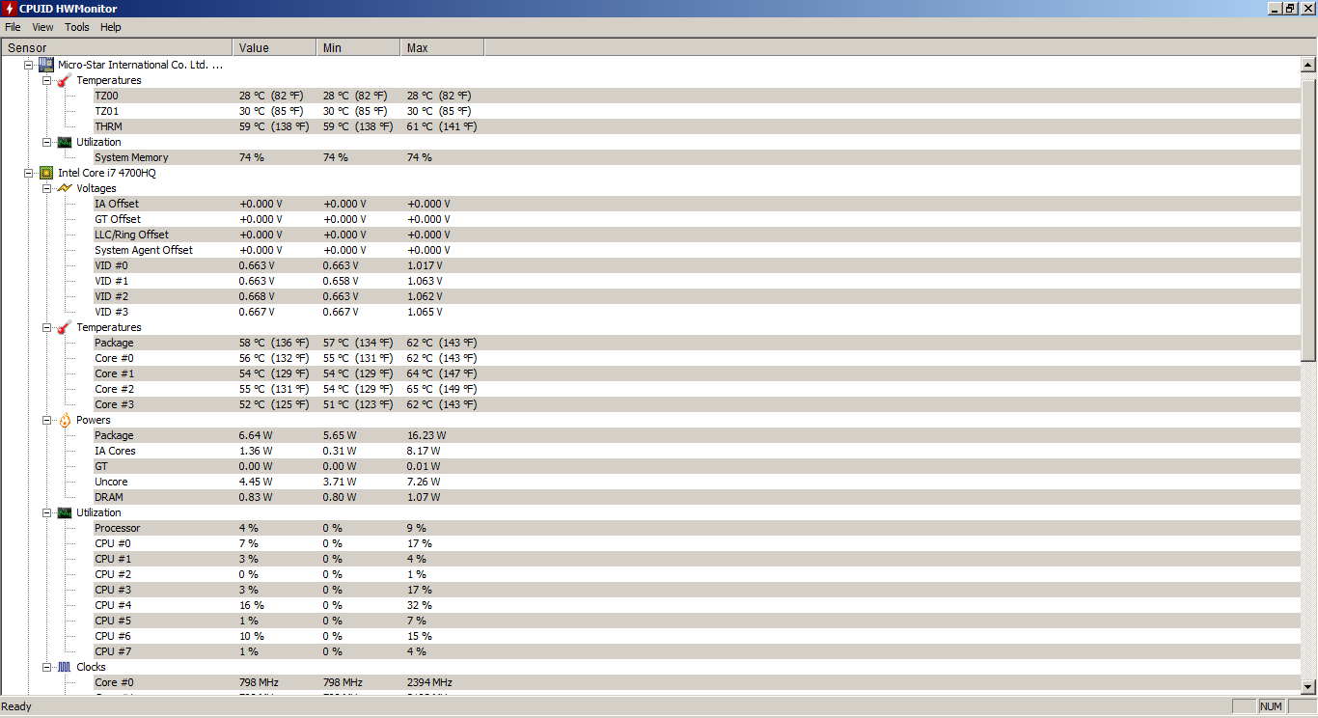Click the scroll down arrow

coord(1308,686)
